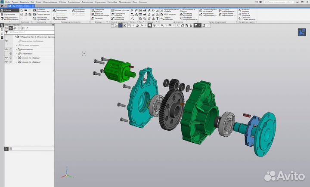
Task: Click Вырезать выдавливанием tool
Action: (100, 15)
